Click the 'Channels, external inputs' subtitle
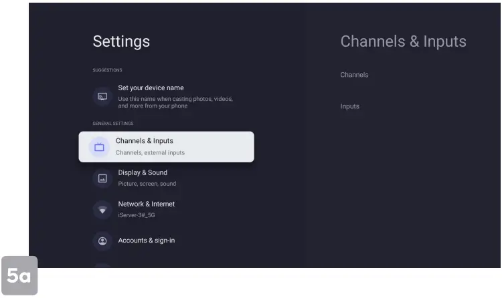 click(150, 153)
